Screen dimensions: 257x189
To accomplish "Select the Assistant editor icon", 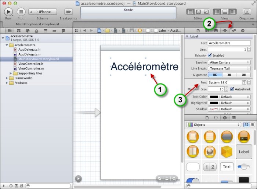I will tap(198, 12).
